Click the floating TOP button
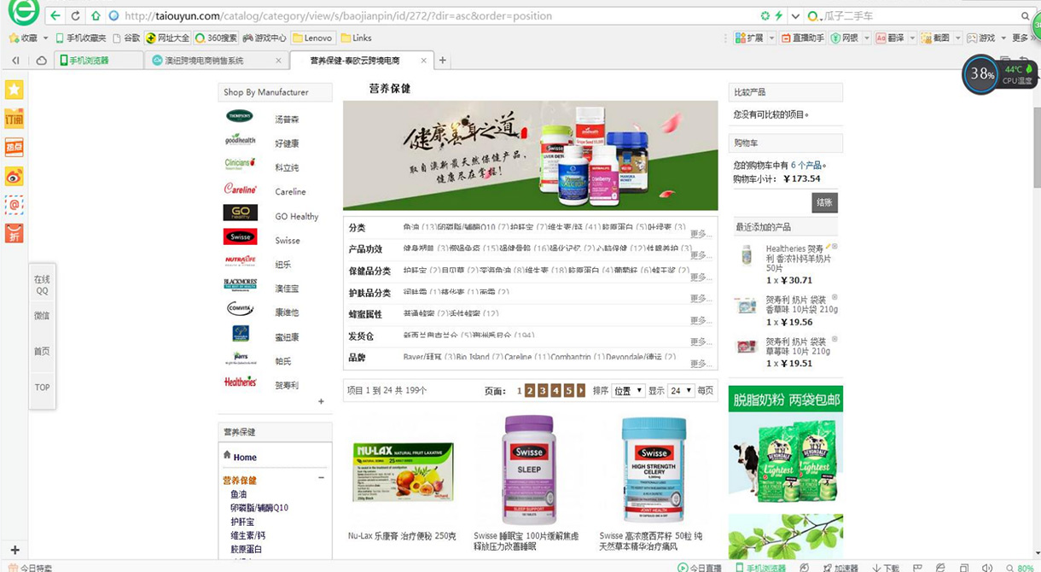Screen dimensions: 1041x572 click(42, 388)
